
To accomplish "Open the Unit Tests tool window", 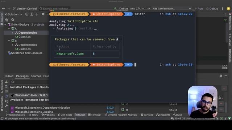I will coord(65,115).
